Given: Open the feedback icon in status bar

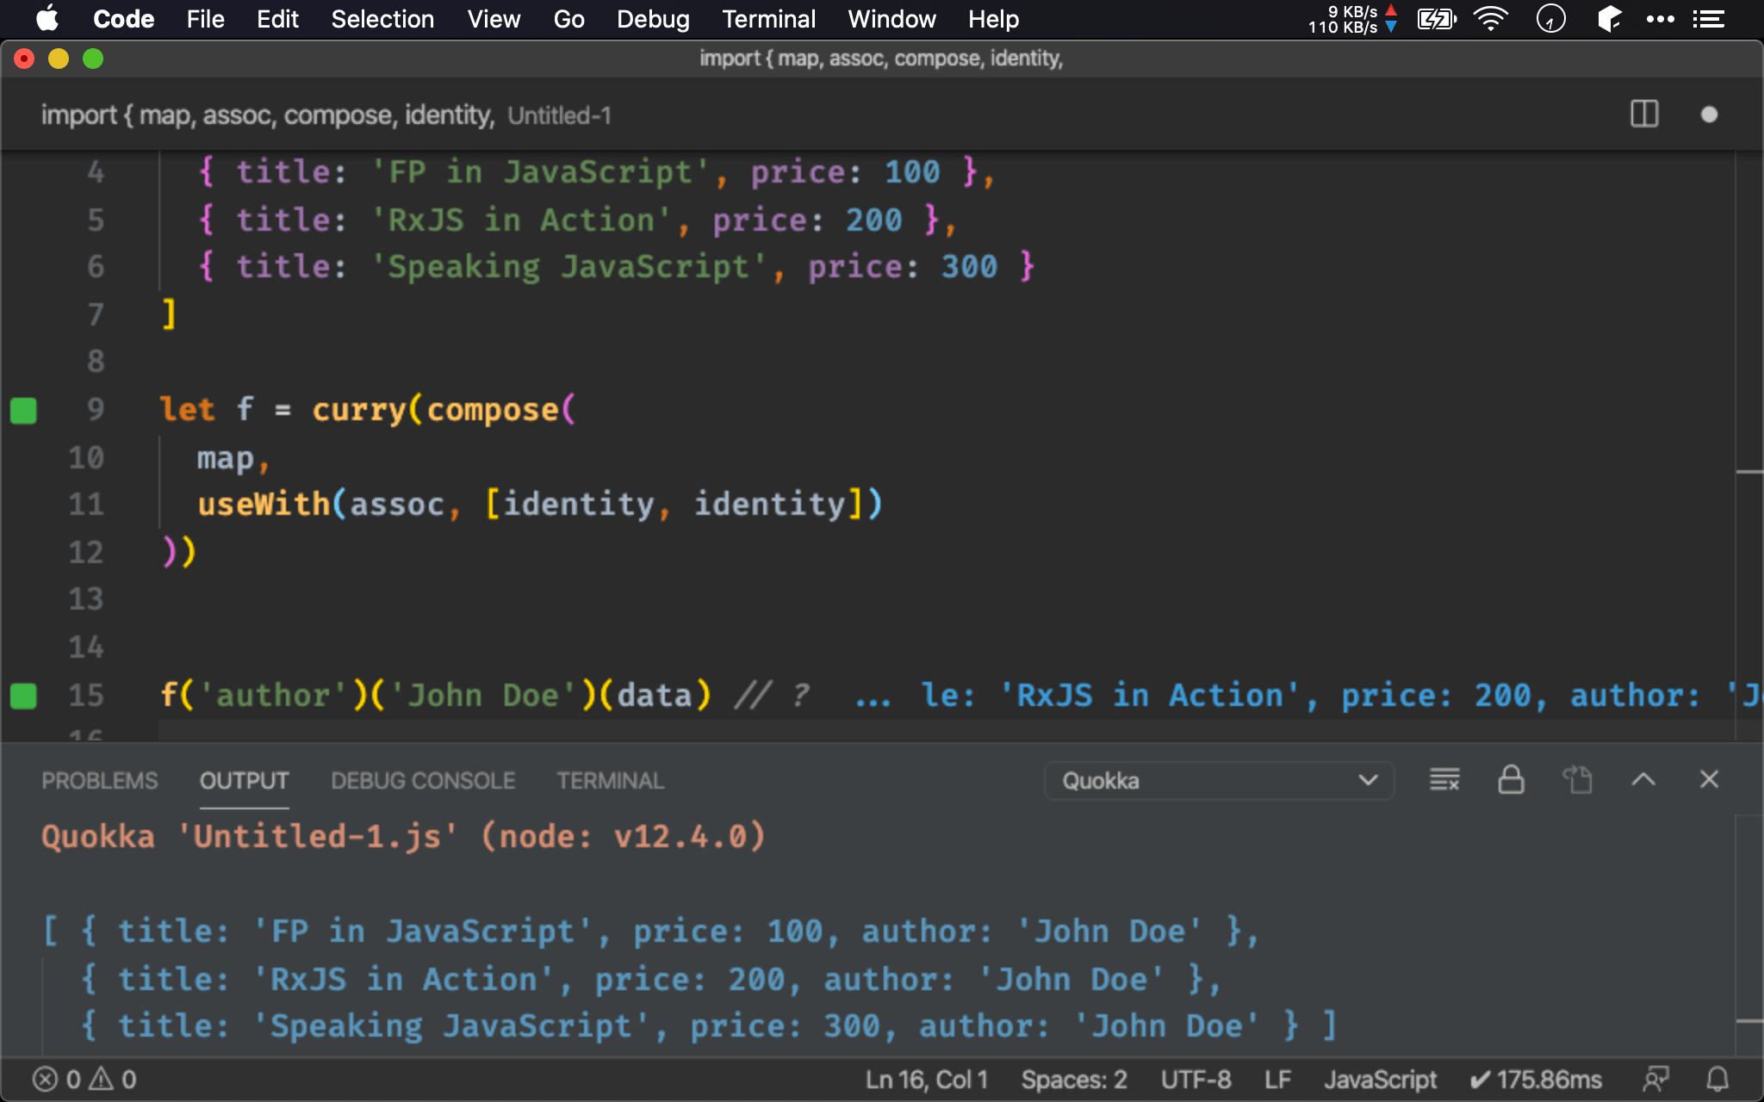Looking at the screenshot, I should (x=1655, y=1080).
